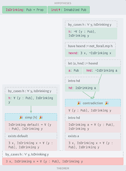
Task: Select 'IsDrinking default → ∀' goal box
Action: 31,127
